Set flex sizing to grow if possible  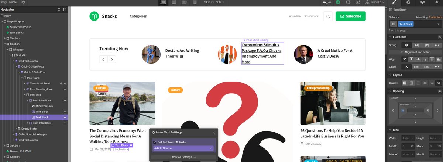pos(416,45)
